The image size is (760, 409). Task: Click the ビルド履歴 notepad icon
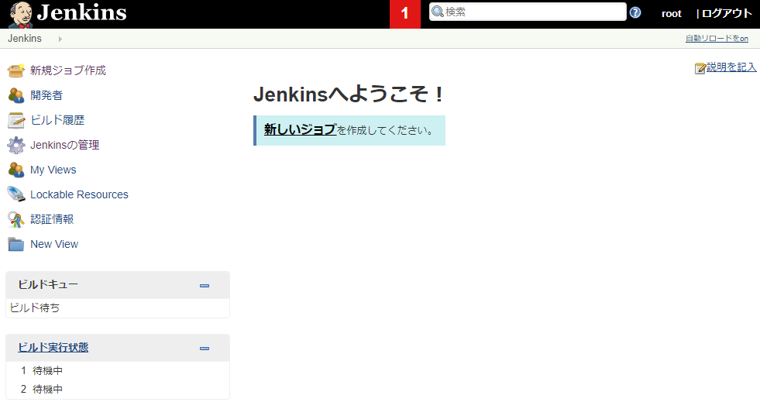tap(16, 120)
